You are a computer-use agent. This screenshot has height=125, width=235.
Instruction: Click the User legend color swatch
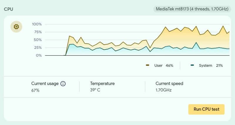(148, 65)
